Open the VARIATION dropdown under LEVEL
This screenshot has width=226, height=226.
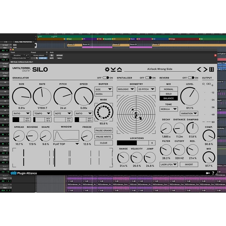coord(189,114)
